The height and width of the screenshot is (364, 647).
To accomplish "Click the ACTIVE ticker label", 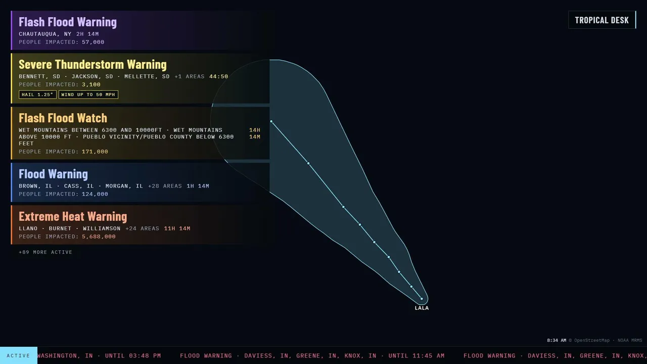I will [19, 355].
